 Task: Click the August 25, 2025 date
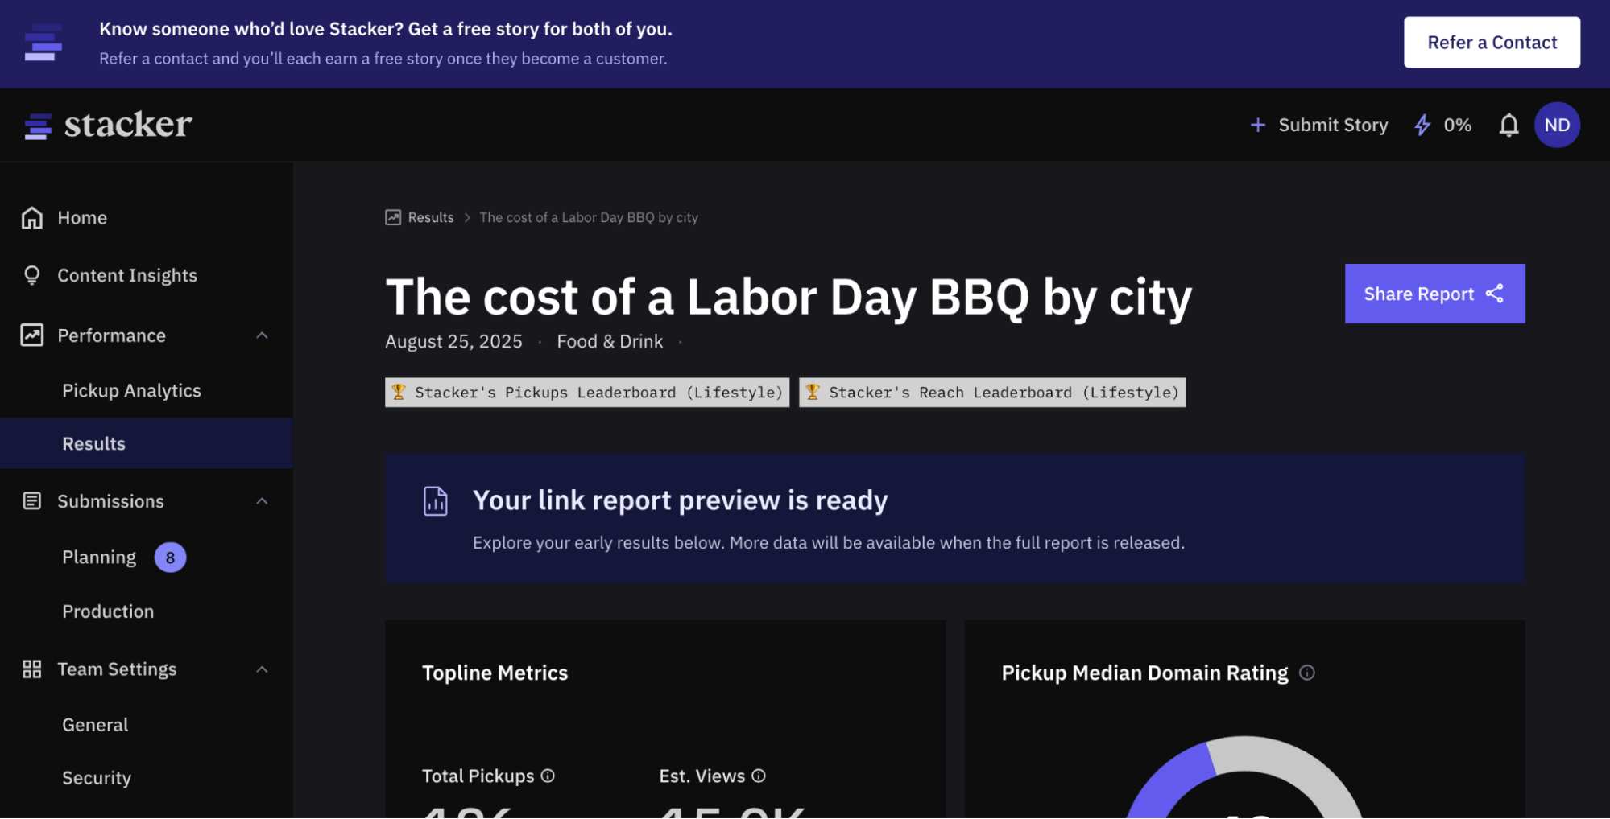coord(453,342)
